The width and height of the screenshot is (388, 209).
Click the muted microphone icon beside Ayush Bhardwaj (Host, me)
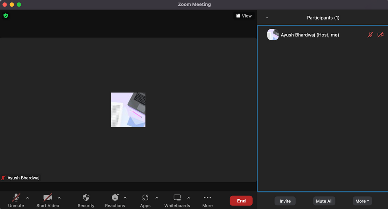[x=370, y=35]
